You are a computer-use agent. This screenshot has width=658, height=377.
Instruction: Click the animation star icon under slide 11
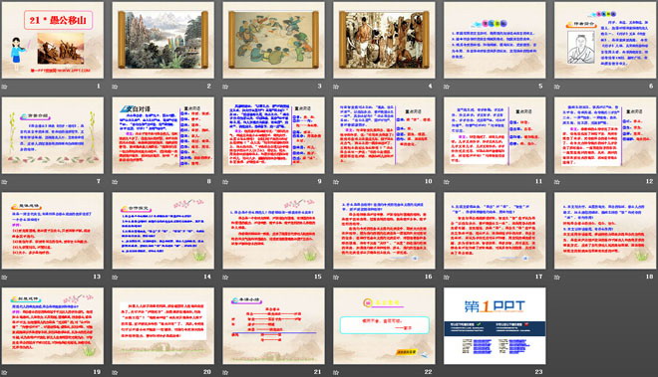click(447, 182)
